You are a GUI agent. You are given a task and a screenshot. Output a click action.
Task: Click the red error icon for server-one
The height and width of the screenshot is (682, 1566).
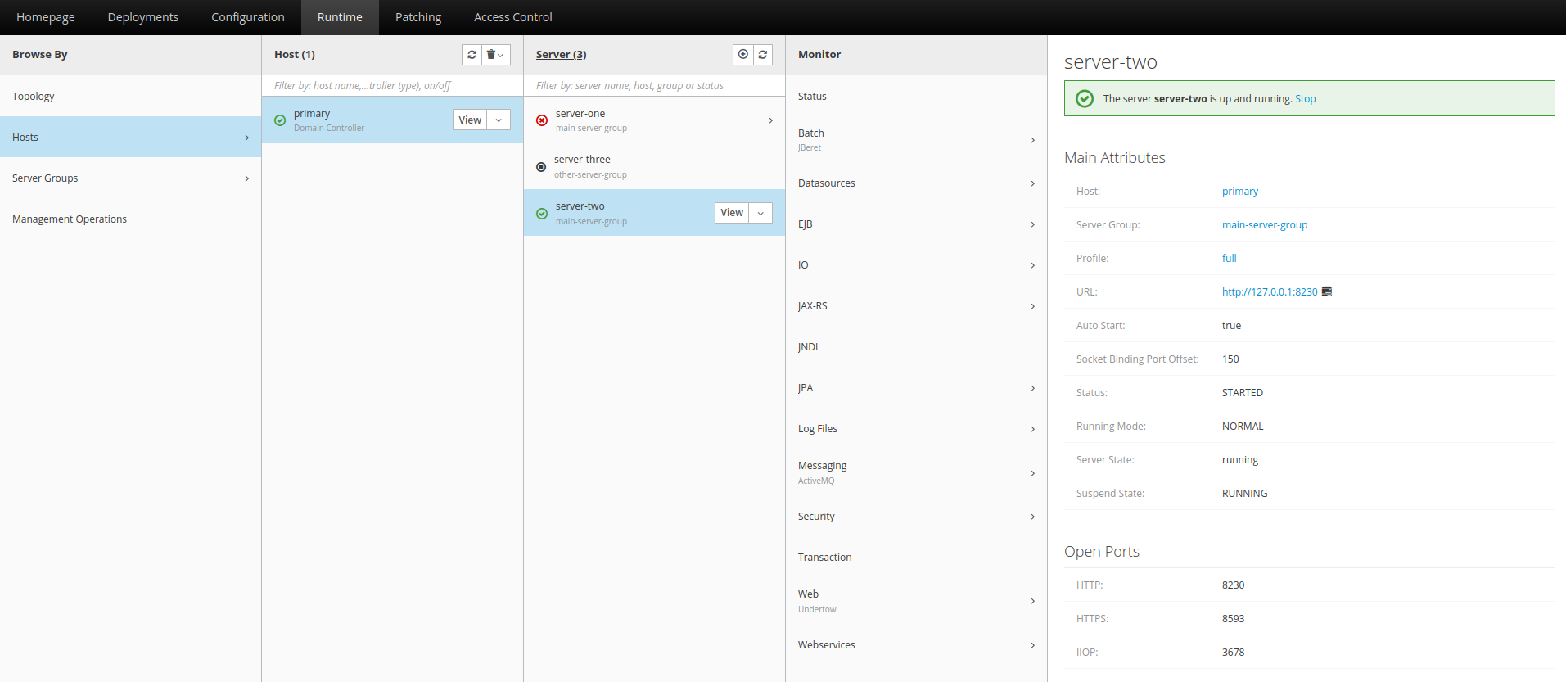(542, 120)
